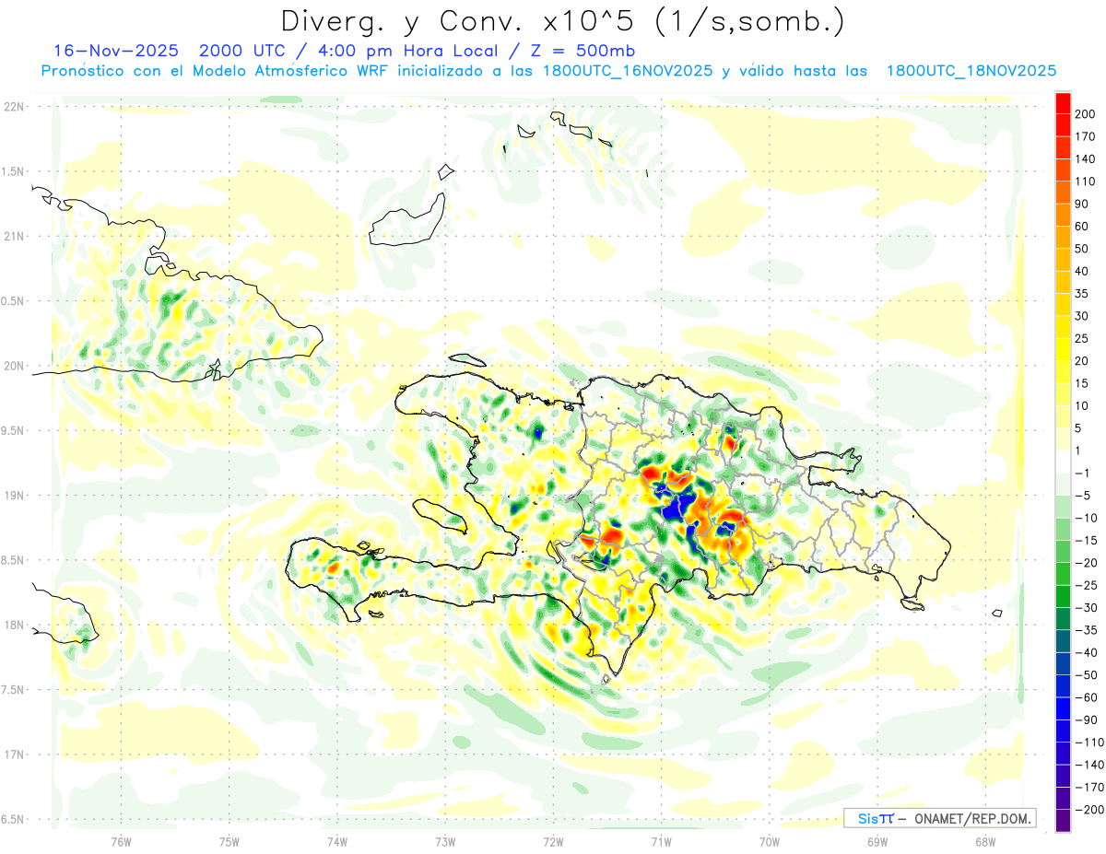1106x854 pixels.
Task: Select the white swatch between 1 and -1
Action: (x=1063, y=462)
